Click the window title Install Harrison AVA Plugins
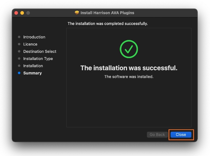The width and height of the screenshot is (210, 156). 107,13
